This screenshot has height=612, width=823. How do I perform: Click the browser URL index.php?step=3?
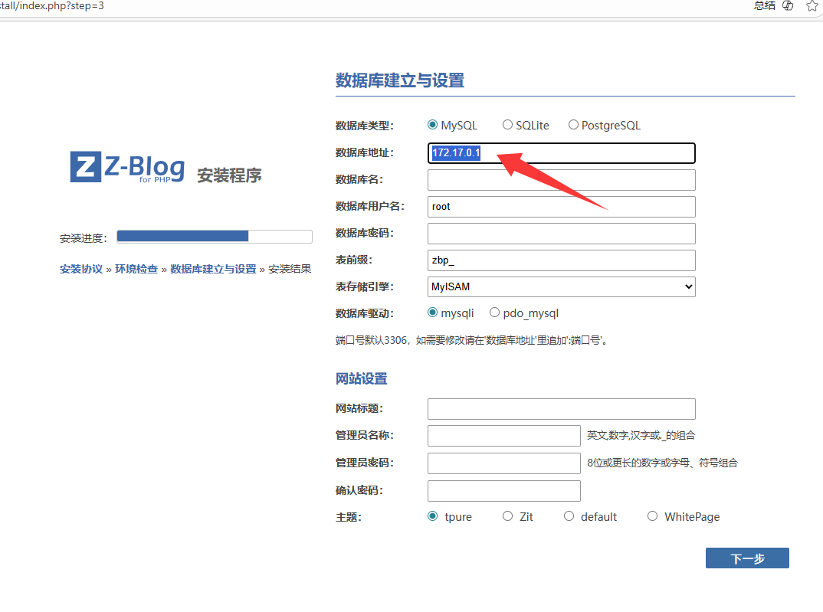52,6
